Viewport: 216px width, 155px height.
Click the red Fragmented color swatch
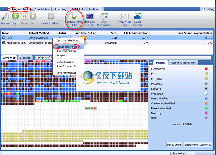(x=206, y=69)
